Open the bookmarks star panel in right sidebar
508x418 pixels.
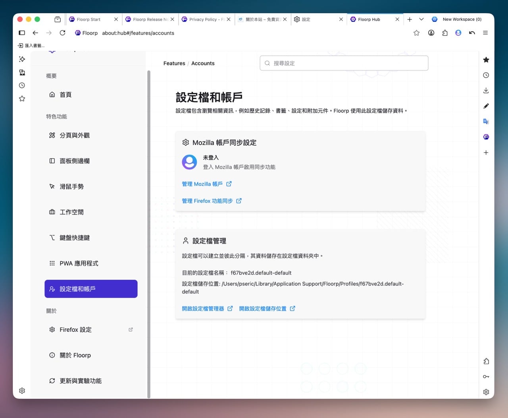click(x=486, y=60)
